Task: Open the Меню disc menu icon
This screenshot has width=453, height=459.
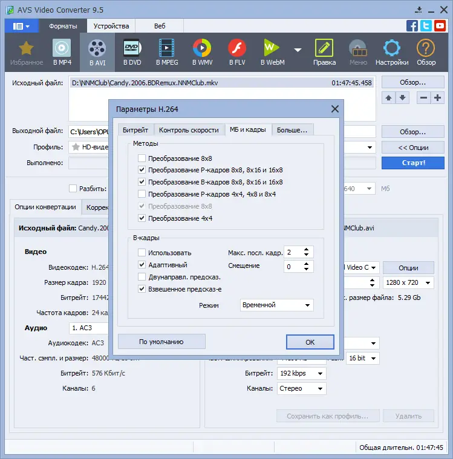Action: (x=358, y=53)
